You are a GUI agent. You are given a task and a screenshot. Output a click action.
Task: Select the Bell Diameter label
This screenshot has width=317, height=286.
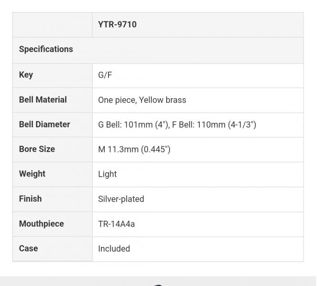click(x=44, y=124)
